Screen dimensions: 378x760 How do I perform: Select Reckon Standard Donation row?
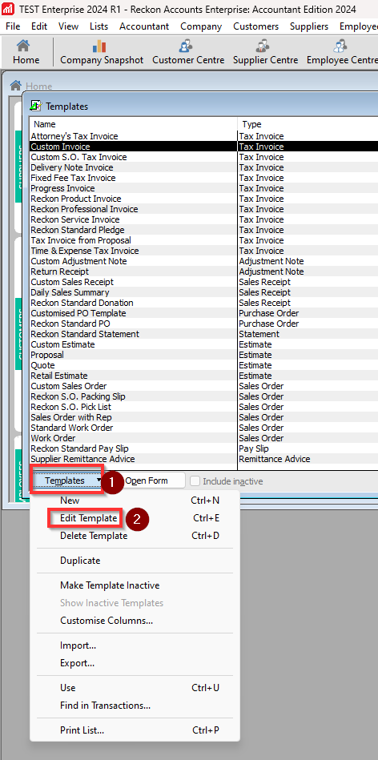coord(203,303)
